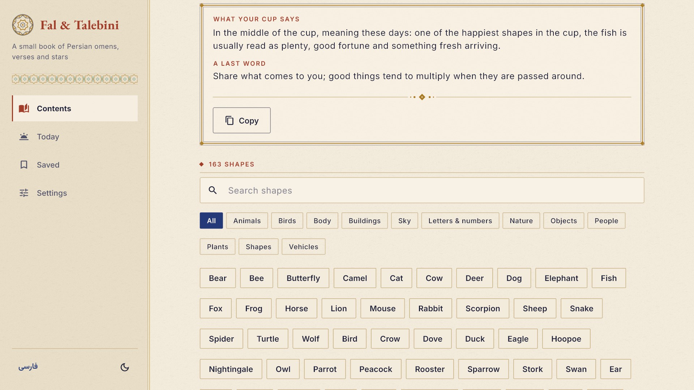The height and width of the screenshot is (390, 694).
Task: Click the Snake shape chip
Action: pos(582,308)
